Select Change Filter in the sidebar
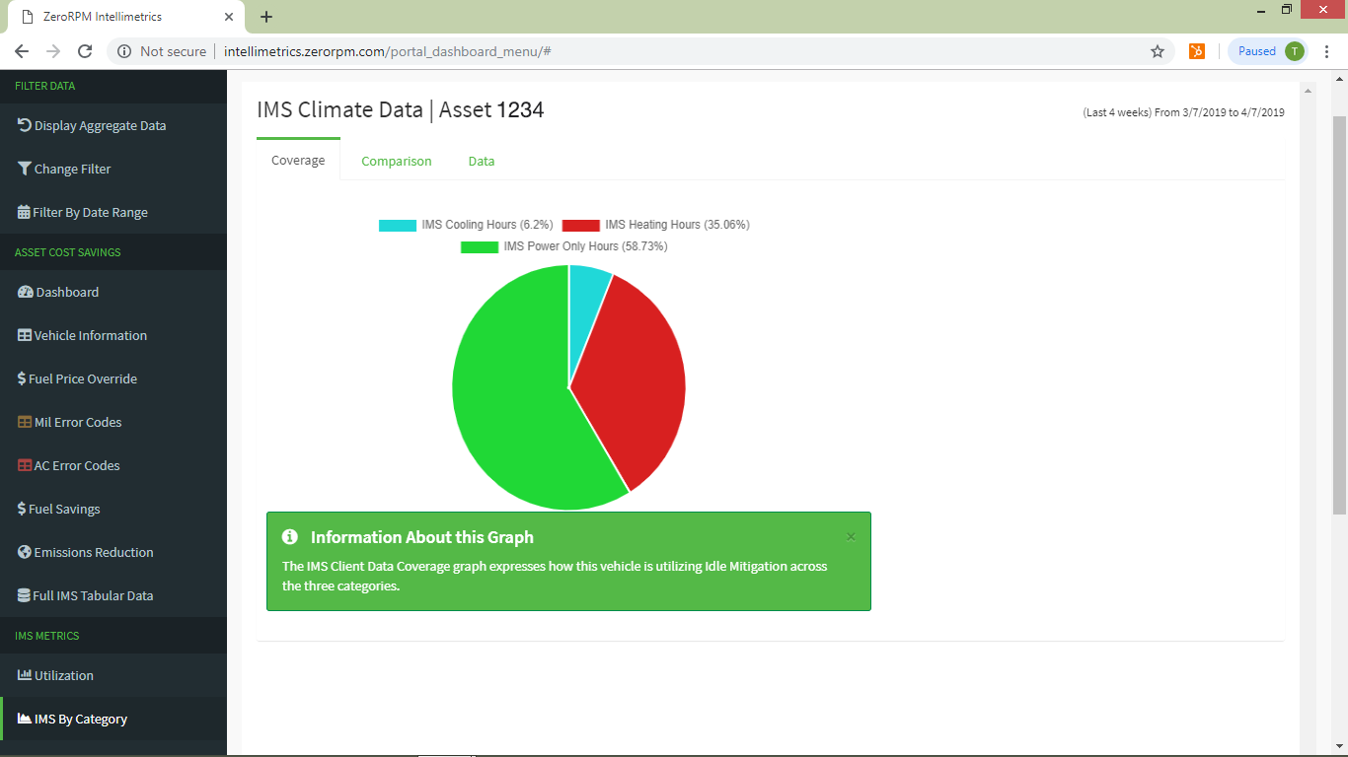Screen dimensions: 1348x757 coord(113,169)
